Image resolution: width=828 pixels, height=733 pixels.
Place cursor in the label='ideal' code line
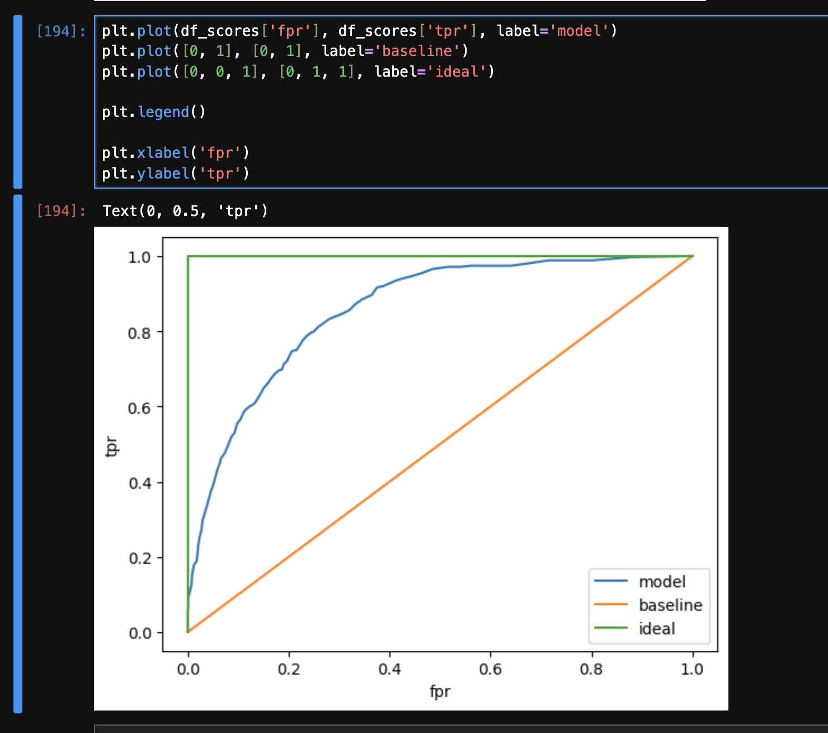click(298, 72)
